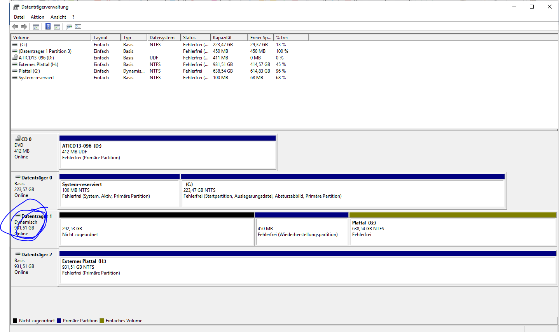
Task: Select the System-reserviert volume row
Action: pos(160,78)
